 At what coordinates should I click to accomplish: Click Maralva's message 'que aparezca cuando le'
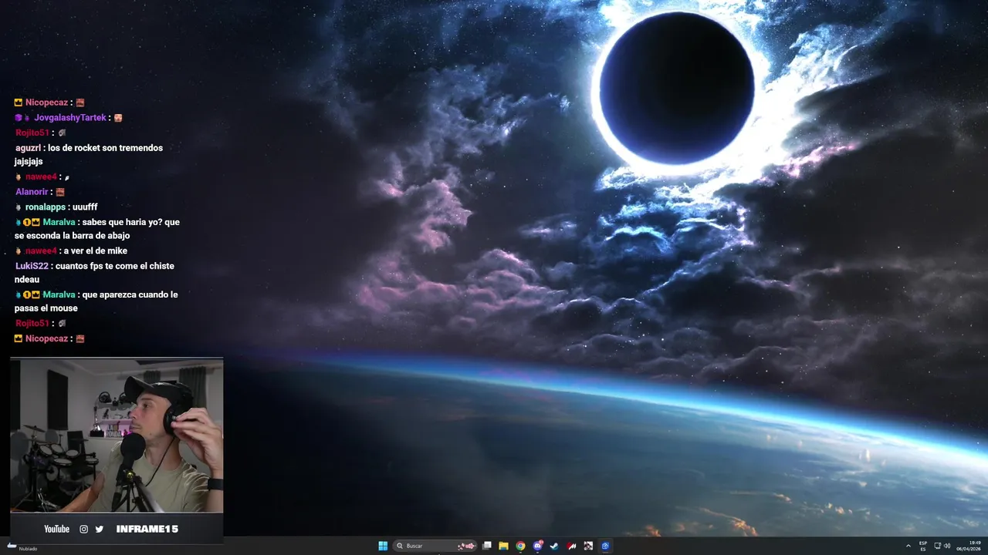96,301
